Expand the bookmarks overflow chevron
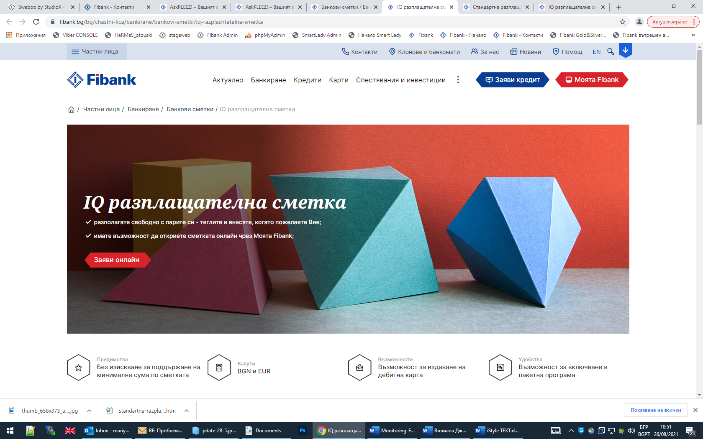This screenshot has width=703, height=439. [x=694, y=35]
